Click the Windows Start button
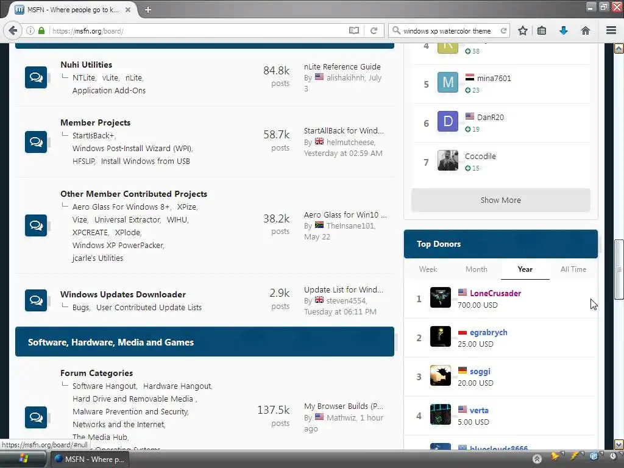Viewport: 624px width, 468px height. 23,459
